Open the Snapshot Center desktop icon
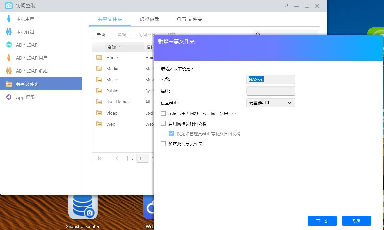Image resolution: width=384 pixels, height=230 pixels. [83, 212]
